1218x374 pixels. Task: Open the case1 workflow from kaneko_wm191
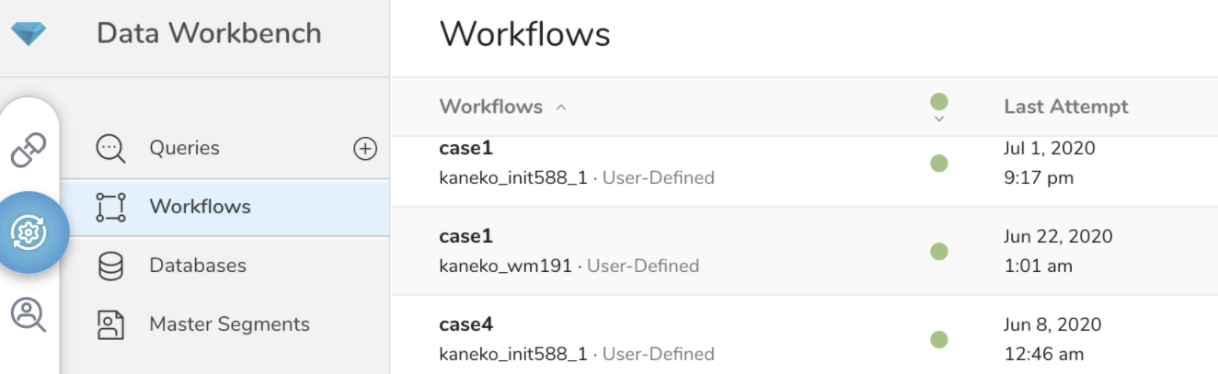466,236
